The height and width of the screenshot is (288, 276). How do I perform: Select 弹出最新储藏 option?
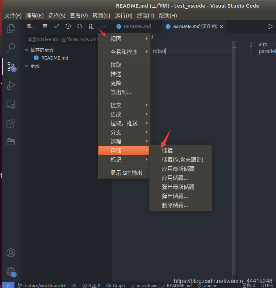coord(181,187)
